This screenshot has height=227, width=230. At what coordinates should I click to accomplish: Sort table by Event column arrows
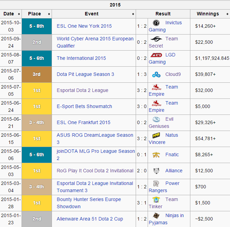pyautogui.click(x=133, y=14)
